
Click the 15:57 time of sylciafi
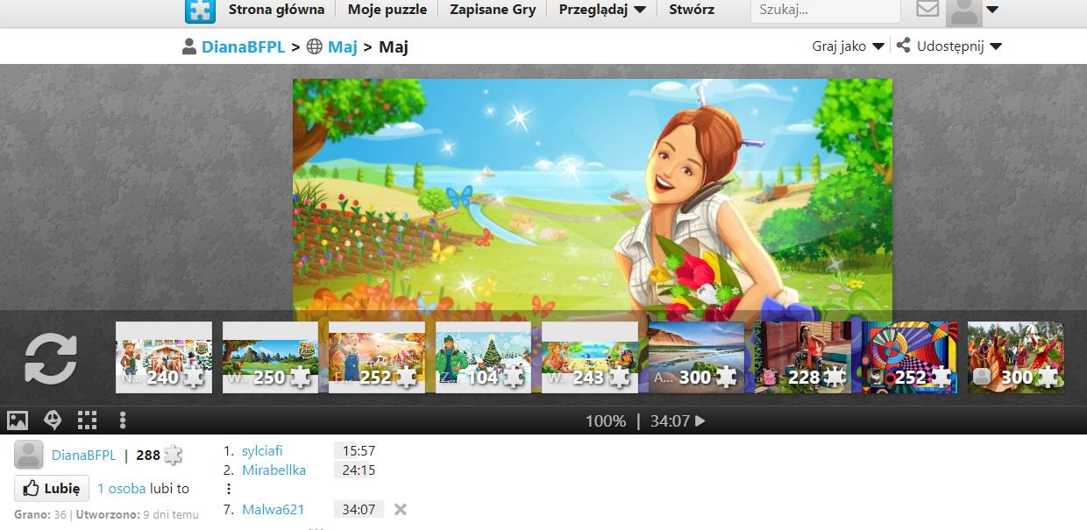[359, 451]
